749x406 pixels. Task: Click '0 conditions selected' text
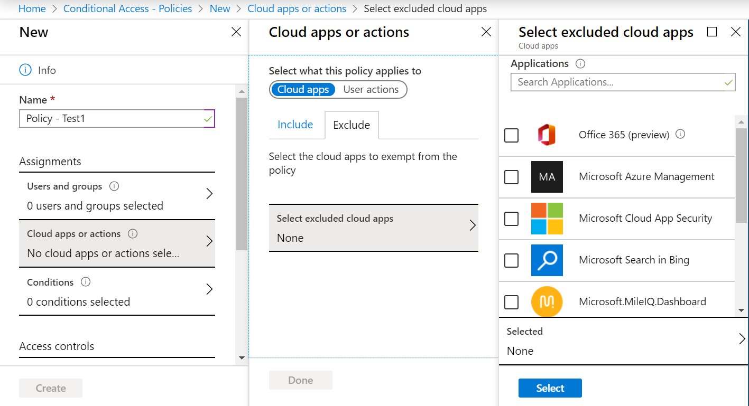[x=78, y=302]
